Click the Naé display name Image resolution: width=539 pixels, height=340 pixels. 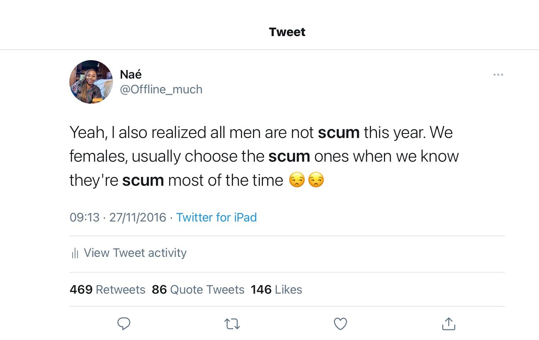131,74
